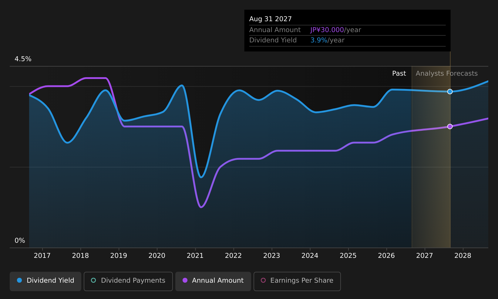Click the 4.5% y-axis label

point(23,59)
